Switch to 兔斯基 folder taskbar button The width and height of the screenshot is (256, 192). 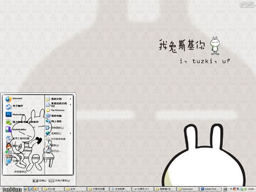click(165, 189)
